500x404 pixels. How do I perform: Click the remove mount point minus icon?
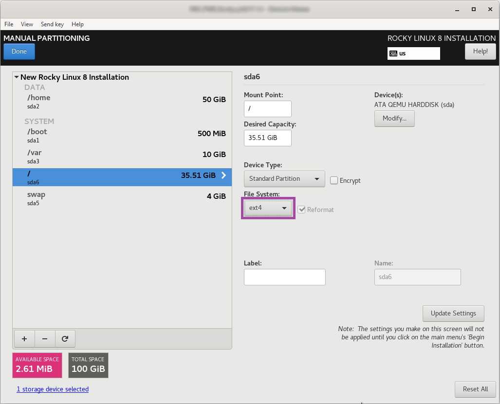pyautogui.click(x=45, y=339)
